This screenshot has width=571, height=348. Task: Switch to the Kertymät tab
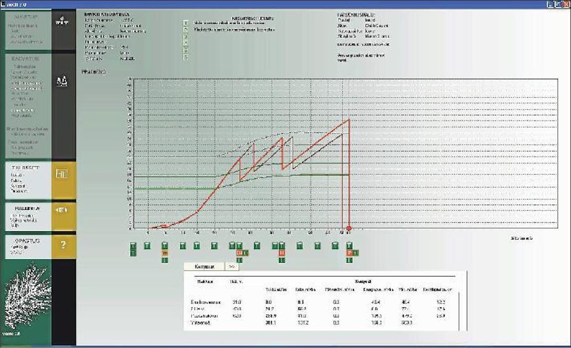coord(204,266)
